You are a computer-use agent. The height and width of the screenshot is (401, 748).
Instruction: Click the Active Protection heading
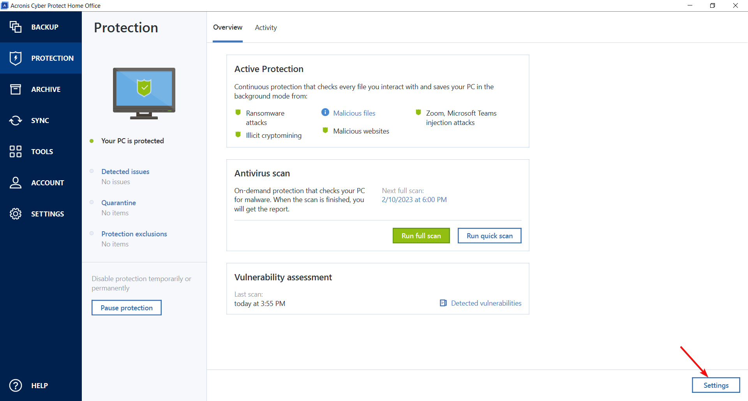269,69
